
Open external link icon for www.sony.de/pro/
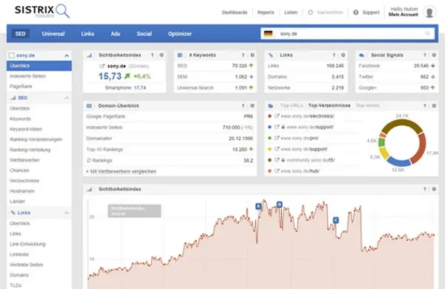(277, 138)
